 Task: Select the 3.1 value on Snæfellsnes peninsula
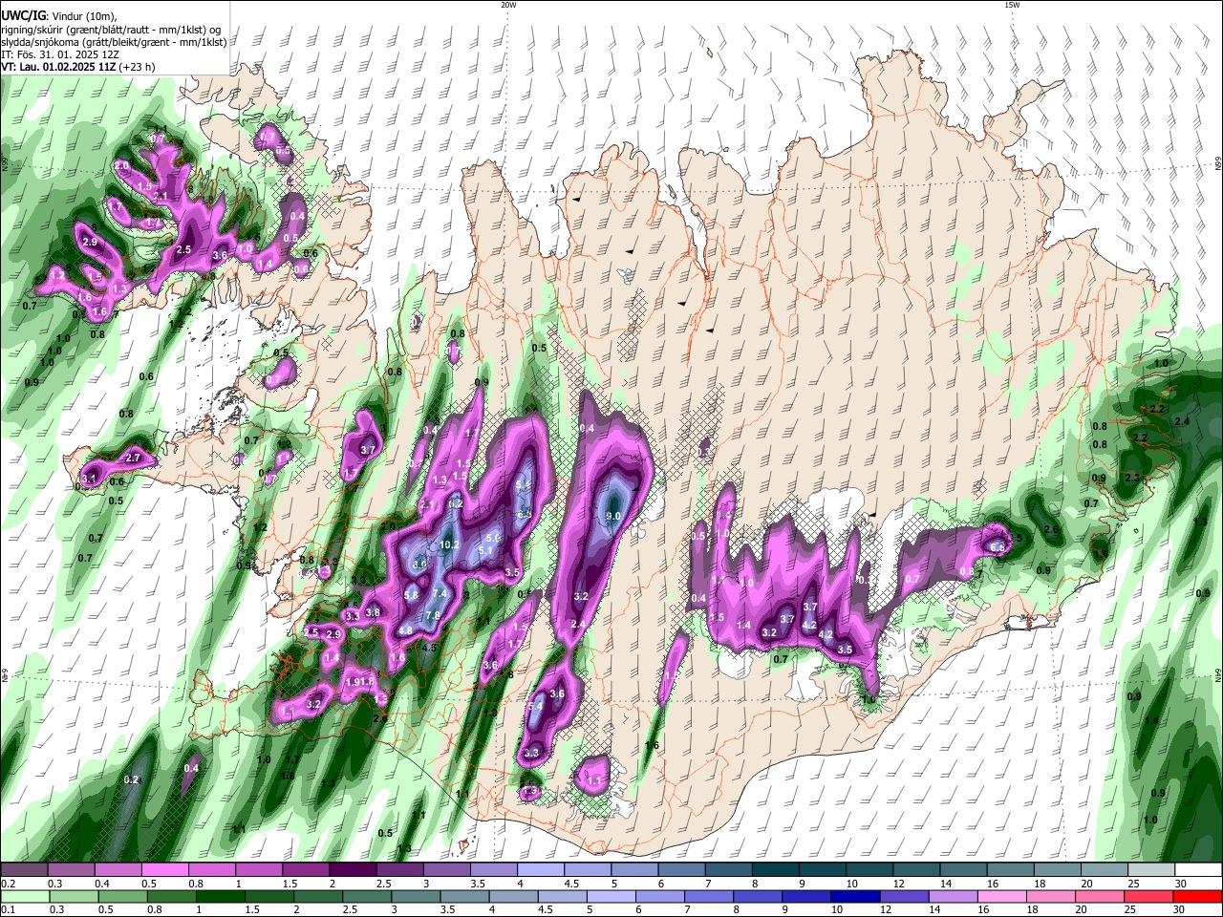click(91, 478)
